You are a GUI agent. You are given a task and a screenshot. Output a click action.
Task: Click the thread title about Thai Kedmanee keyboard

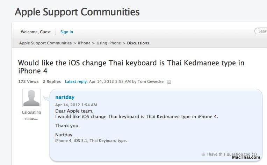click(x=131, y=67)
